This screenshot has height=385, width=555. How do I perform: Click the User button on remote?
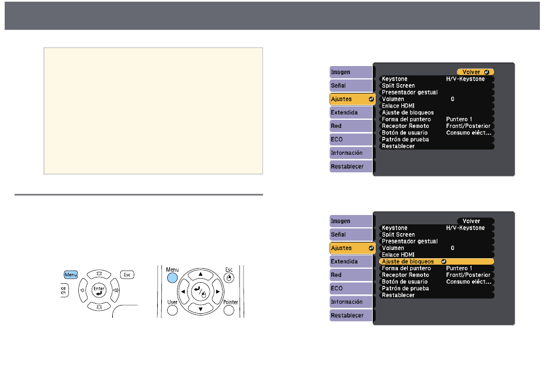(172, 310)
